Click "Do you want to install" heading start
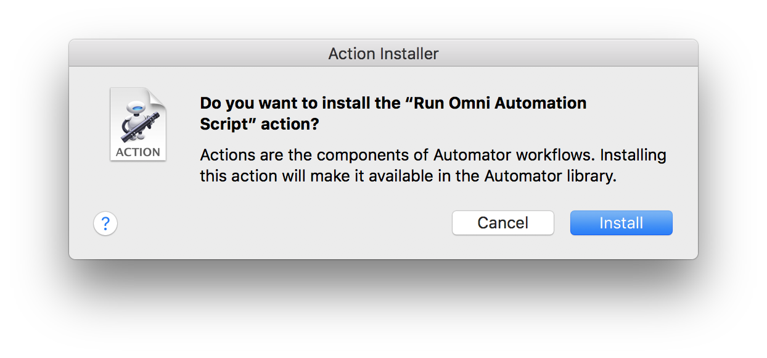 pos(276,103)
